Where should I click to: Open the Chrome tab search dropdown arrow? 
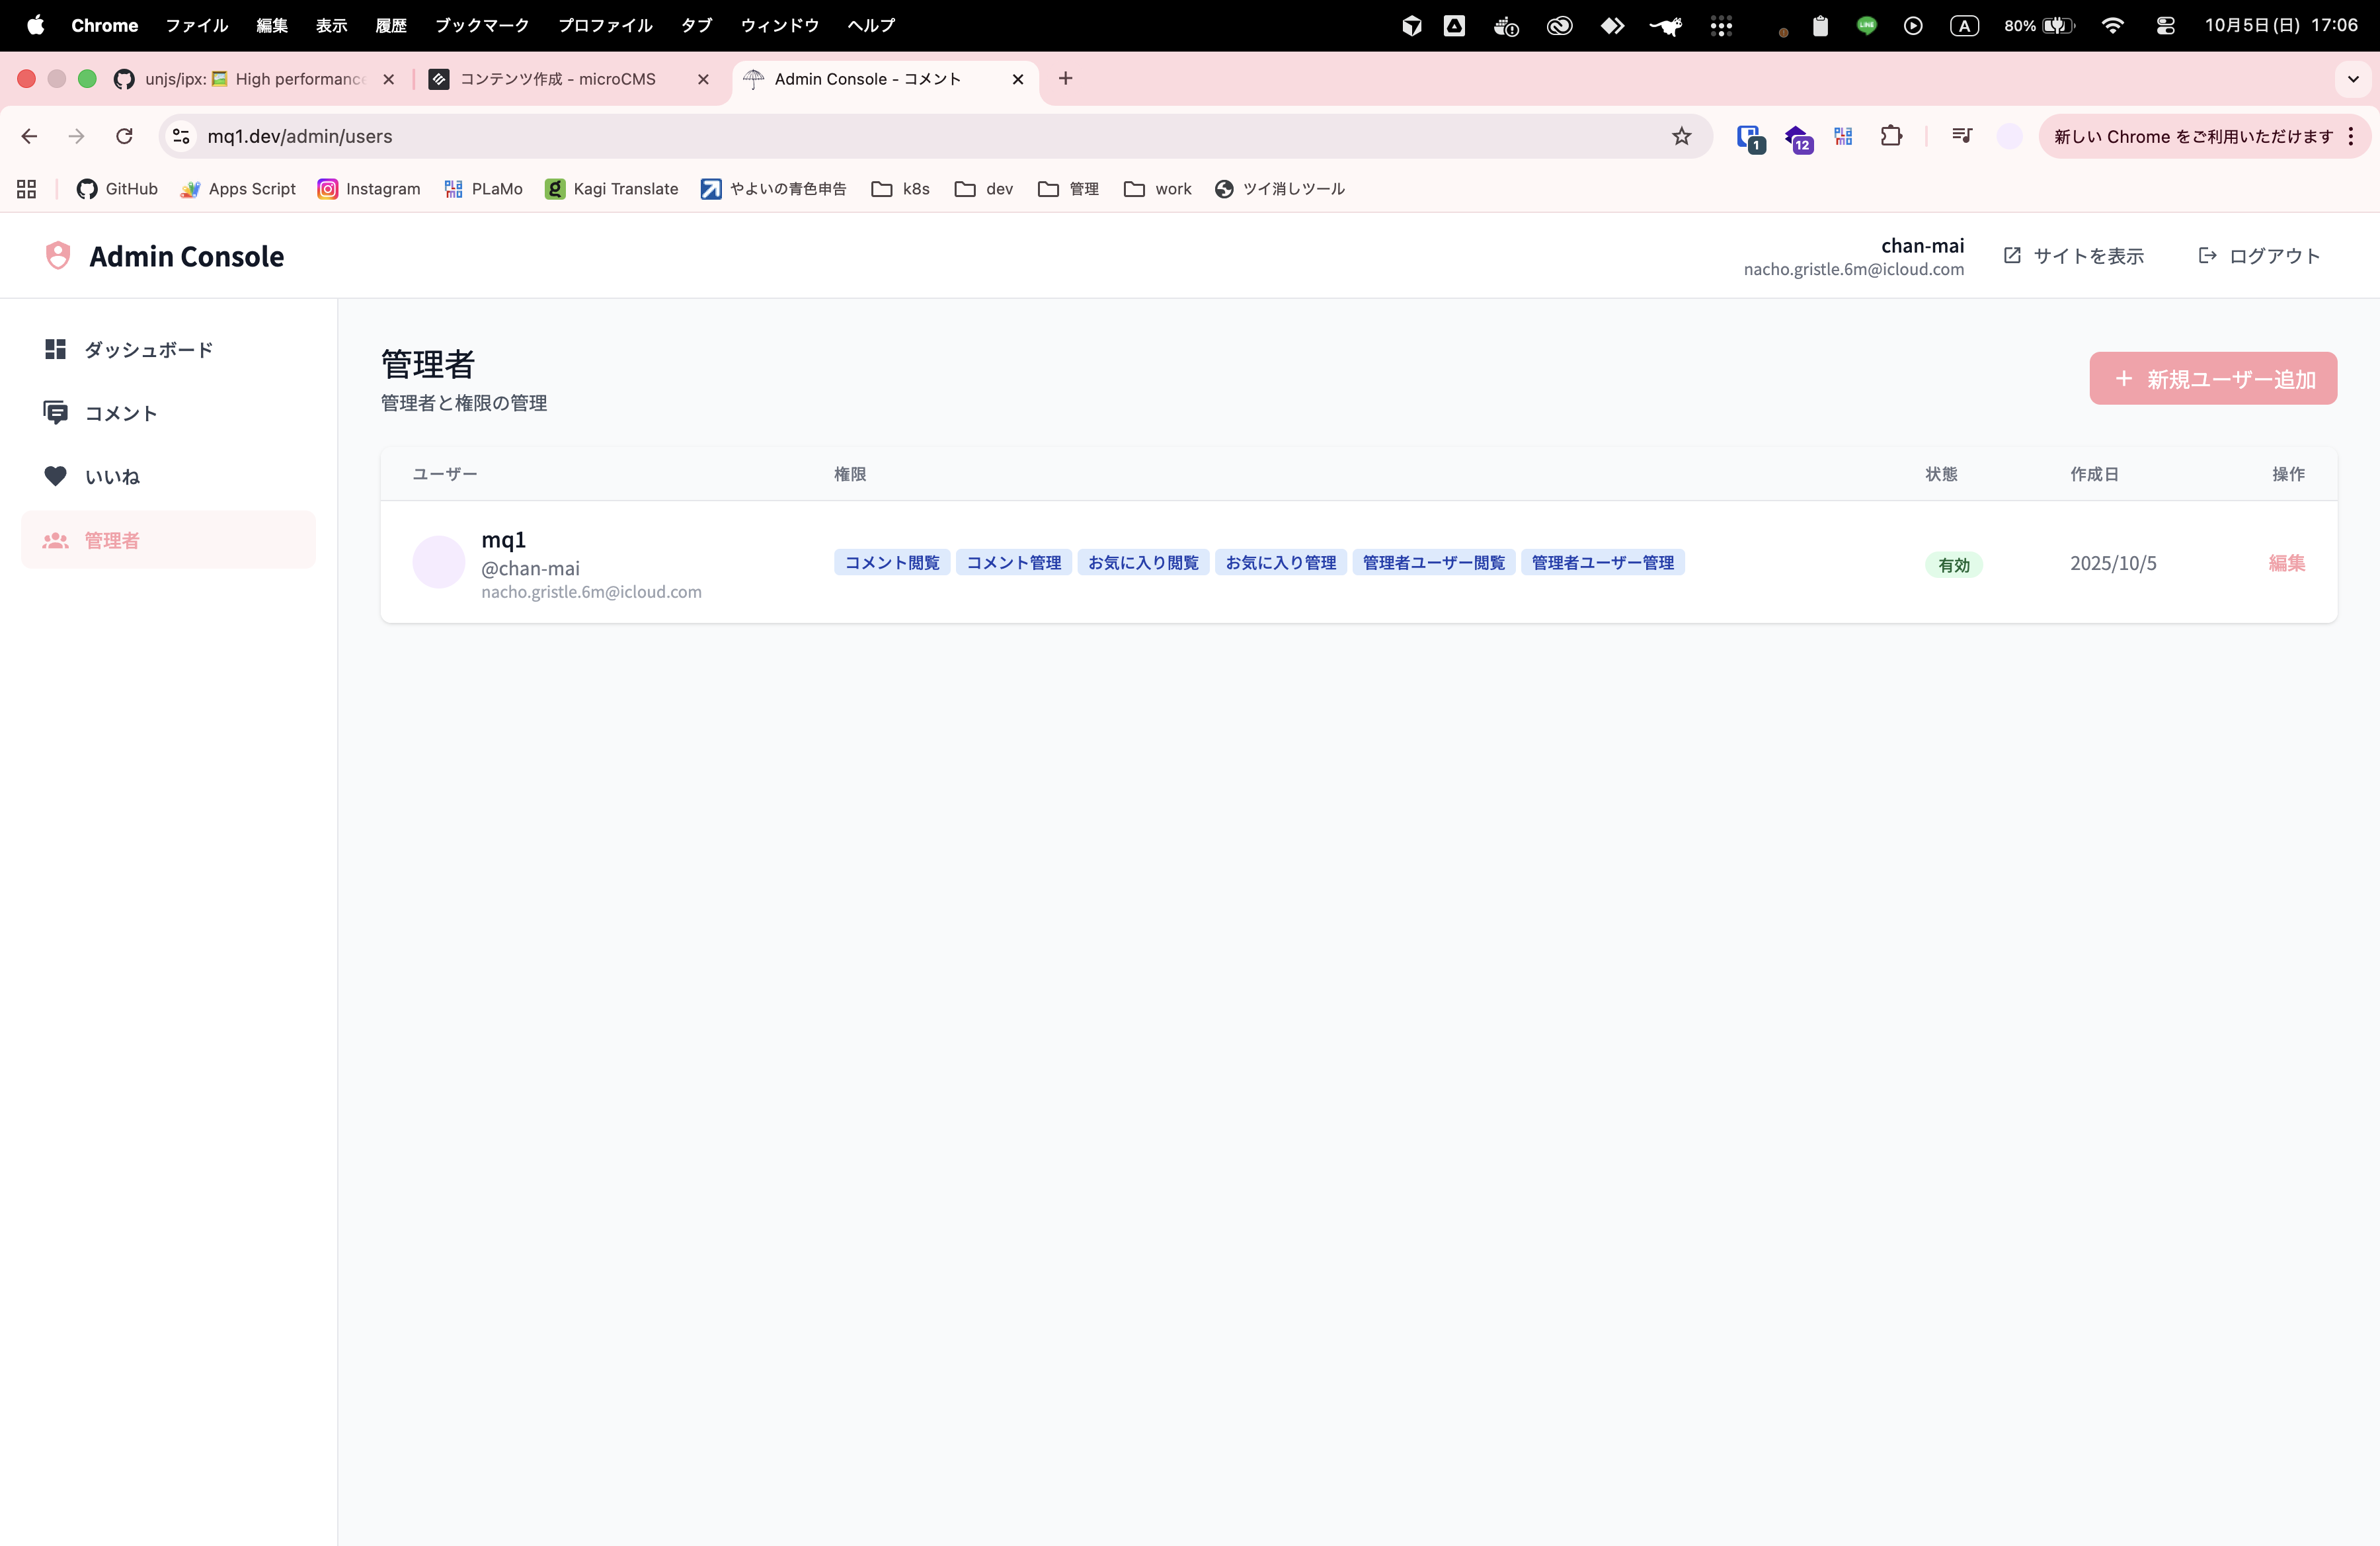tap(2352, 79)
